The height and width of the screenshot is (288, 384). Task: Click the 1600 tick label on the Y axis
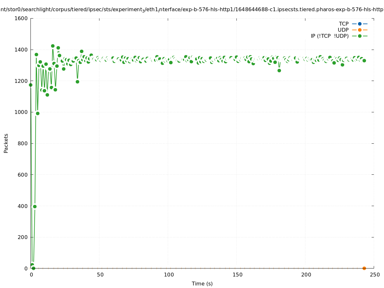coord(21,18)
